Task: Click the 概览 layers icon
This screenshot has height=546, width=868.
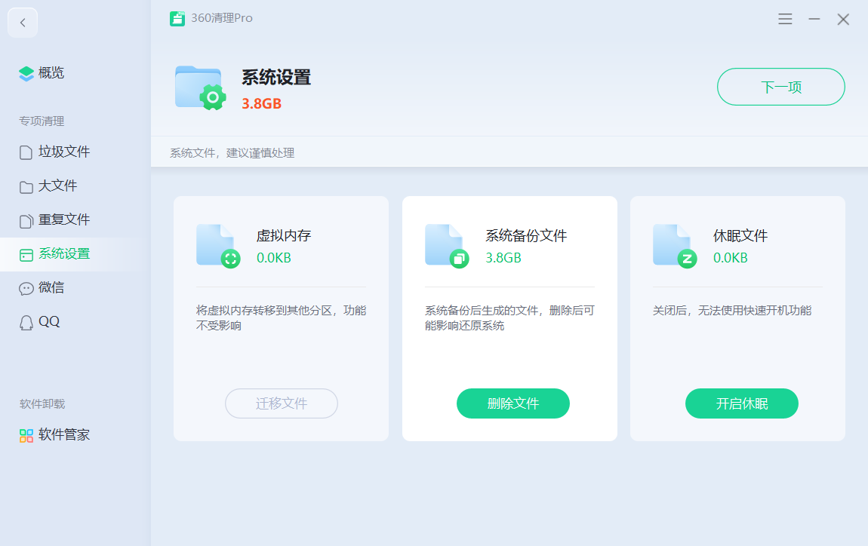Action: tap(26, 73)
